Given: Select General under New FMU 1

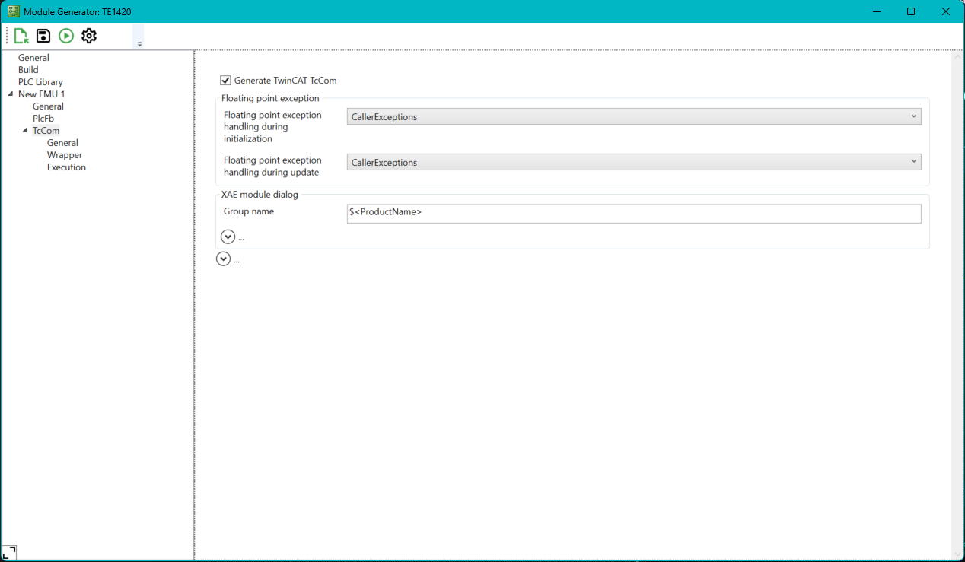Looking at the screenshot, I should 47,106.
